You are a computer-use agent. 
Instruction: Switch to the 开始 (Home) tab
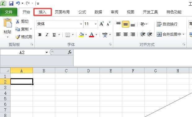coord(26,12)
